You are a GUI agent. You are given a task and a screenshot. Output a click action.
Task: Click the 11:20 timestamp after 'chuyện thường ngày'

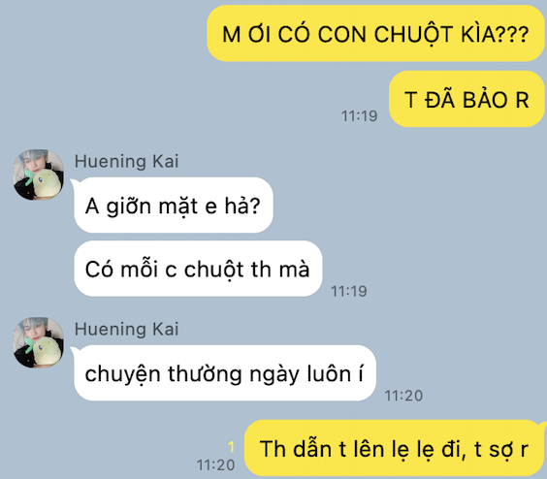[403, 396]
